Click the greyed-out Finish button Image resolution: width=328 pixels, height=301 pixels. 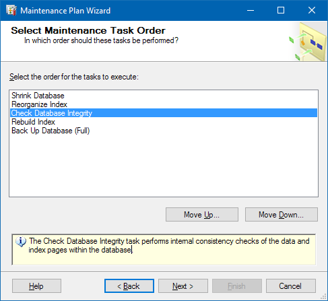237,286
